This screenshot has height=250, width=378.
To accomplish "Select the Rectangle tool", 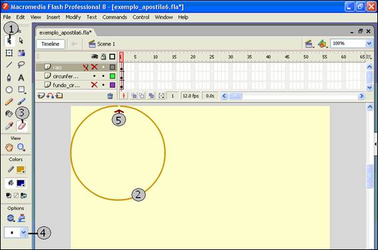I will [x=22, y=90].
